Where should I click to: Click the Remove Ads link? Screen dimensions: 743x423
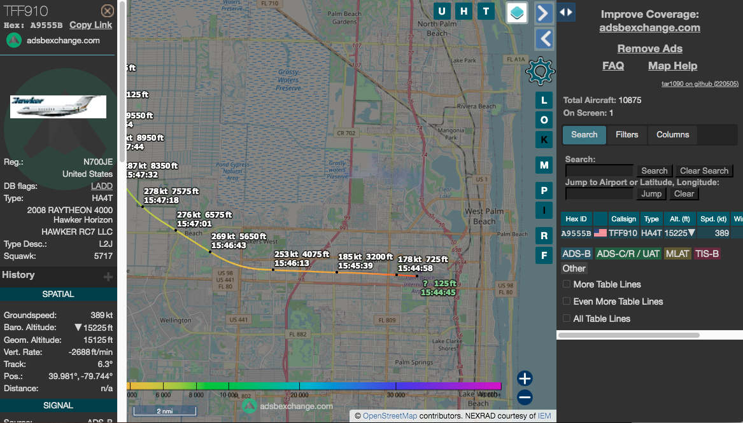(x=649, y=48)
